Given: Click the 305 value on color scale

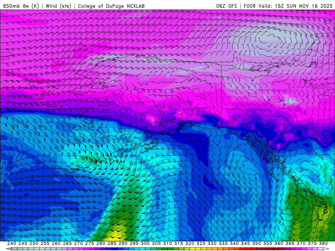Looking at the screenshot, I should (x=156, y=243).
